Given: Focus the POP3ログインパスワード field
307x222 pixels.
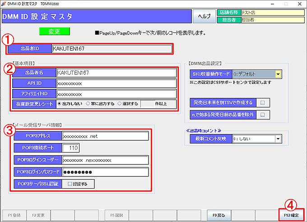Looking at the screenshot, I should pos(105,172).
